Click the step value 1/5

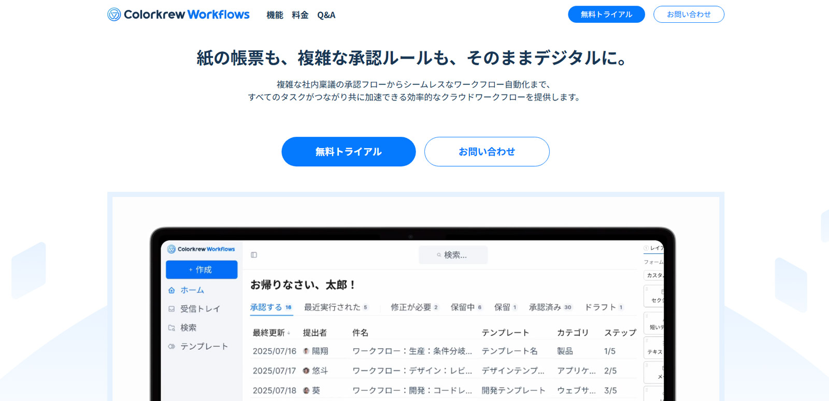[610, 351]
